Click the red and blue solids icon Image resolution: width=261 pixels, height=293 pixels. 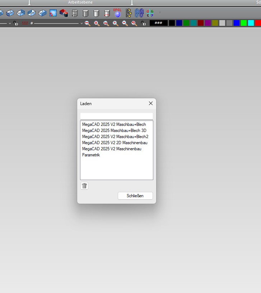coord(64,13)
